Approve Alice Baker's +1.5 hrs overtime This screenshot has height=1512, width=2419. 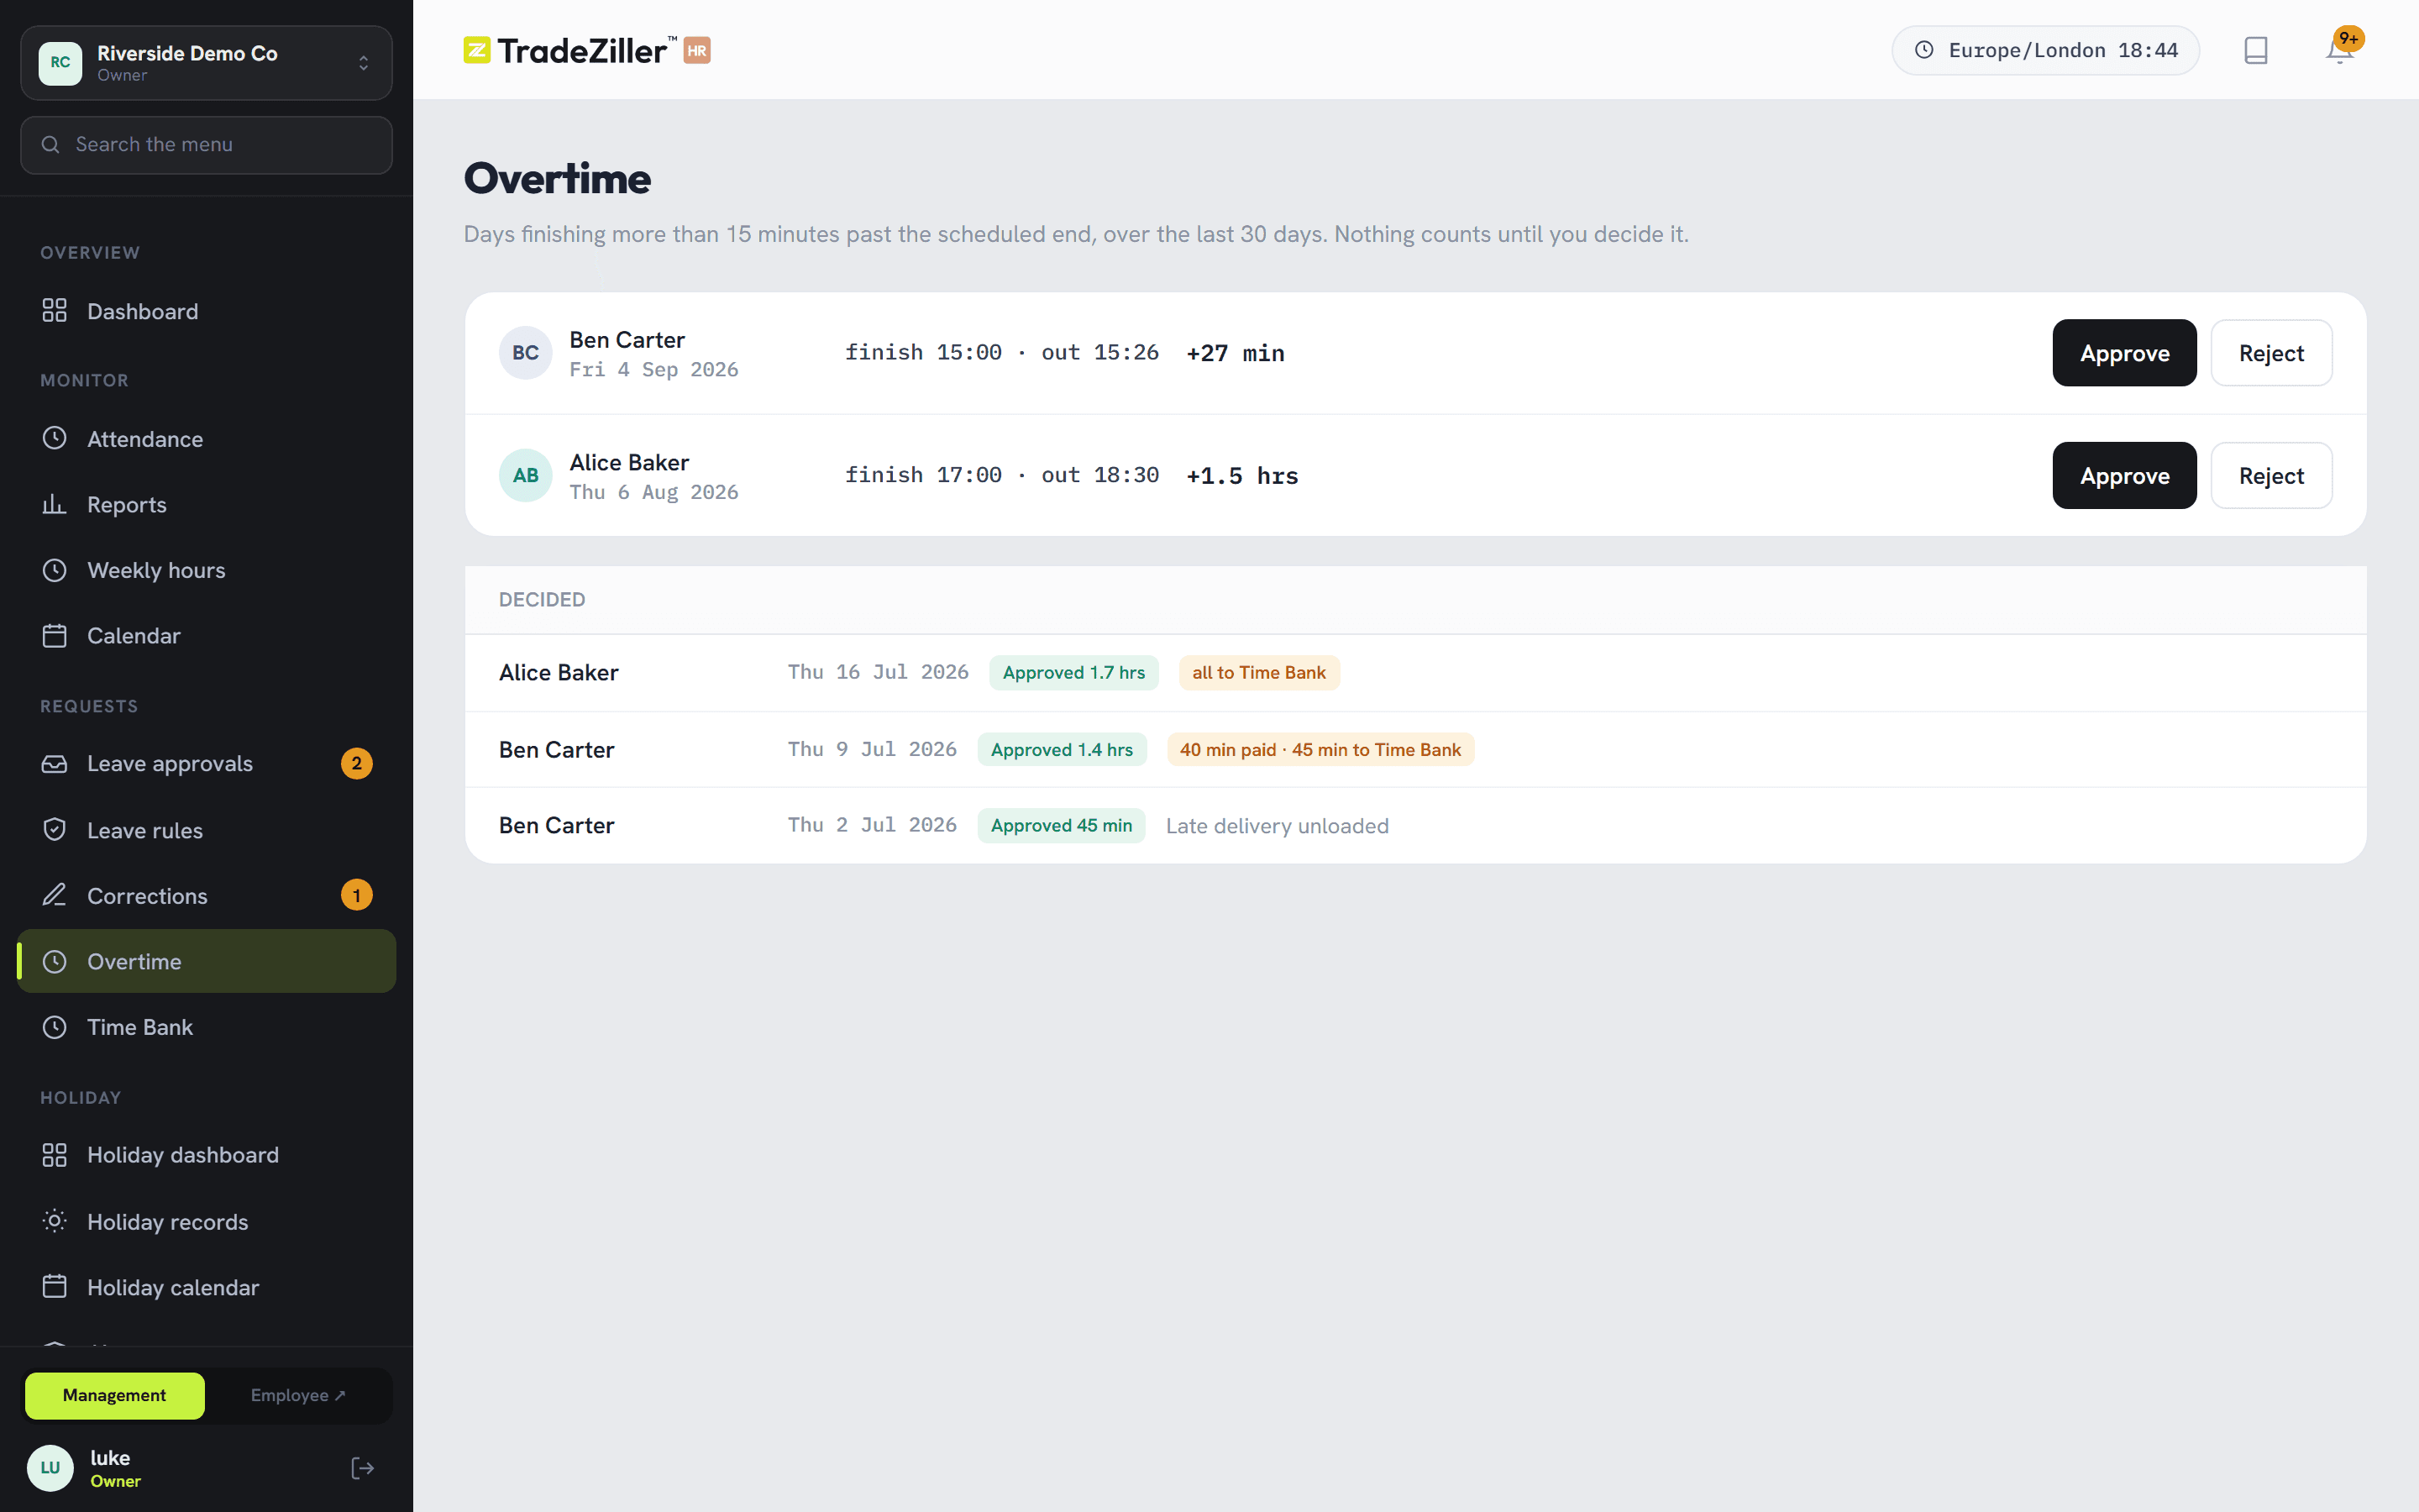click(x=2124, y=475)
